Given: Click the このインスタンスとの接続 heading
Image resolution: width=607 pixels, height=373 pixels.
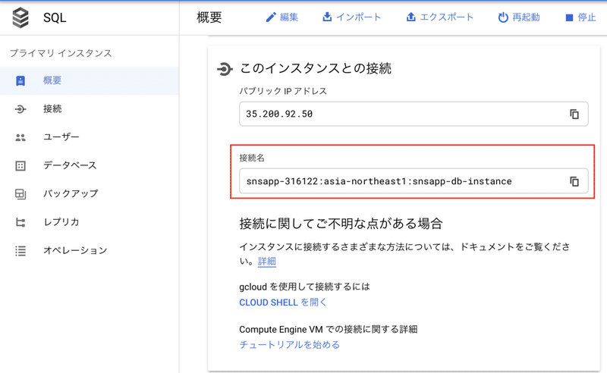Looking at the screenshot, I should click(x=316, y=68).
